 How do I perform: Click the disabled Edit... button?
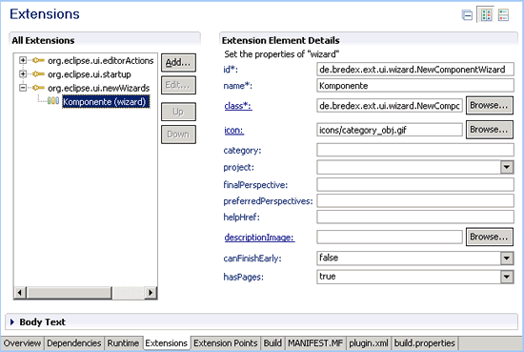tap(178, 85)
